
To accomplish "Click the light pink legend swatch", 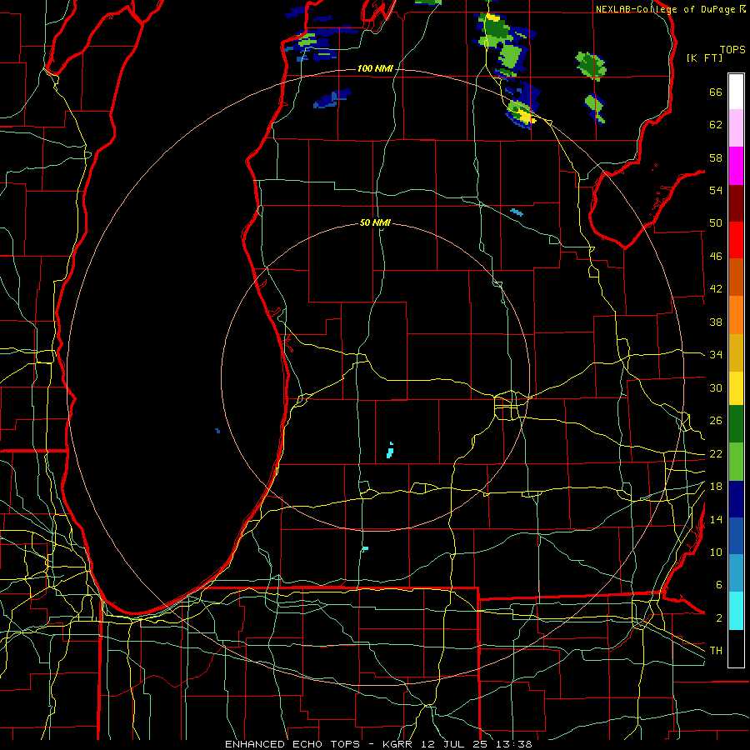I will coord(736,128).
